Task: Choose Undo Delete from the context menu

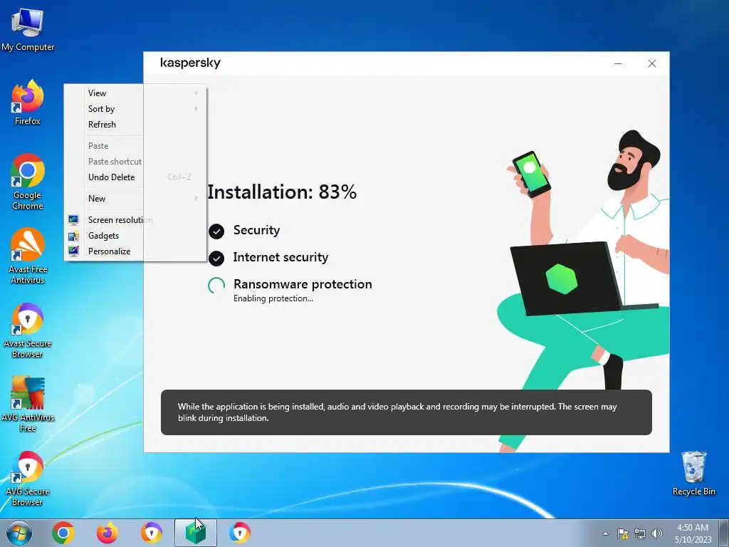Action: tap(135, 177)
